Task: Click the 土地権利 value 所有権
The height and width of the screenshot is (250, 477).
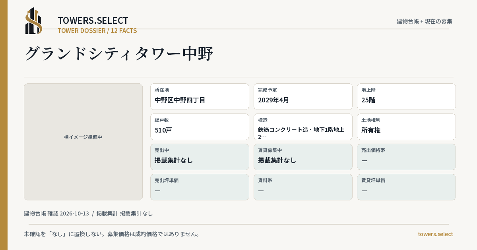Action: pyautogui.click(x=371, y=130)
